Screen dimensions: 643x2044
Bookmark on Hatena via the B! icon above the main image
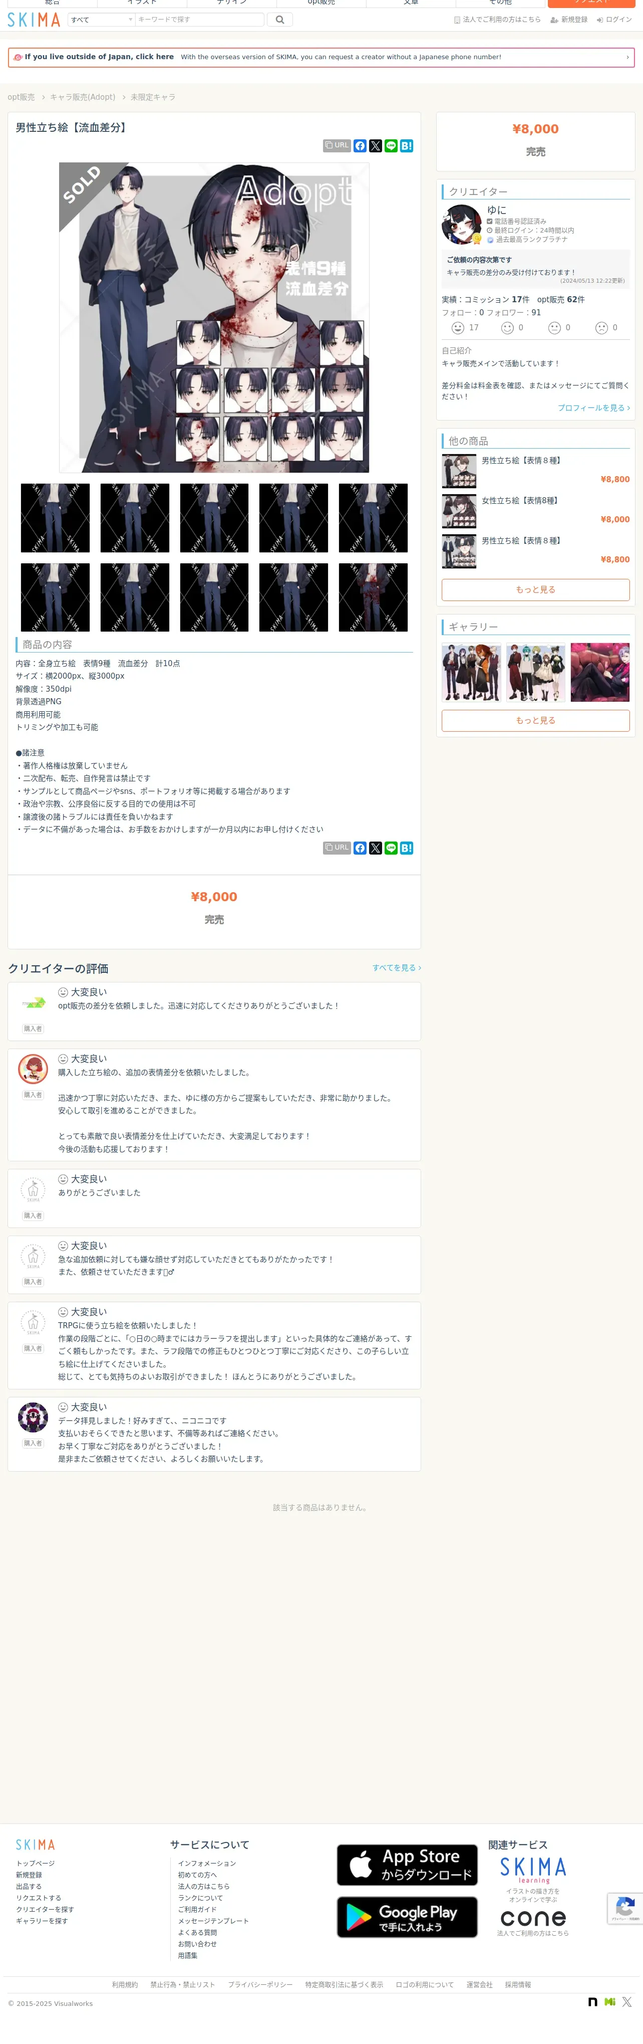407,146
